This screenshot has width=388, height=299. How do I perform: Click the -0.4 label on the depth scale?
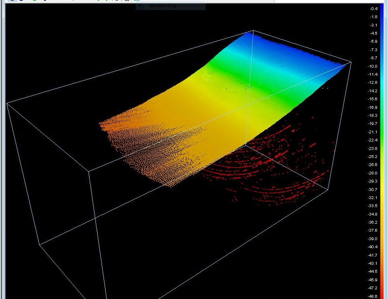click(373, 8)
